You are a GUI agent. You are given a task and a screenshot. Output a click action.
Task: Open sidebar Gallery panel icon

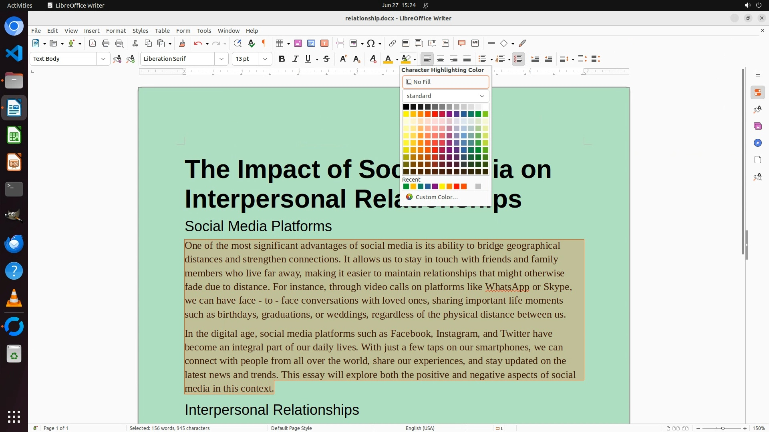(757, 126)
